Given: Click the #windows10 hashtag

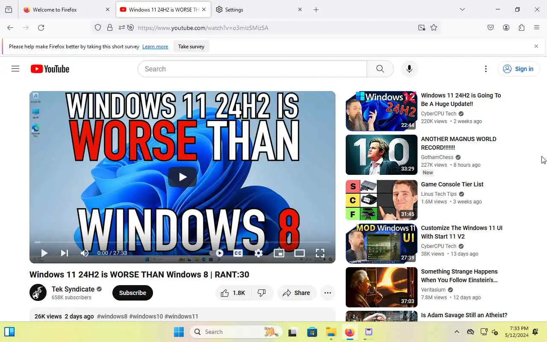Looking at the screenshot, I should point(146,316).
